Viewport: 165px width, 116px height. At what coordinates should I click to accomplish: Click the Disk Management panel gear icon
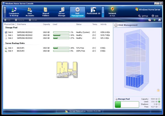pyautogui.click(x=116, y=25)
